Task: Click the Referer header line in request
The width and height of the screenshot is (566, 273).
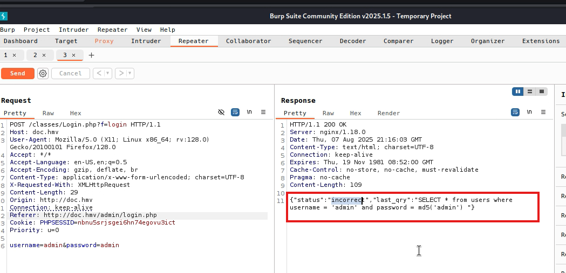Action: 84,215
